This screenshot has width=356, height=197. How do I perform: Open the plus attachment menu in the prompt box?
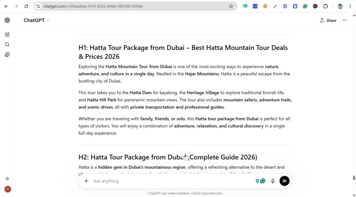pyautogui.click(x=86, y=181)
